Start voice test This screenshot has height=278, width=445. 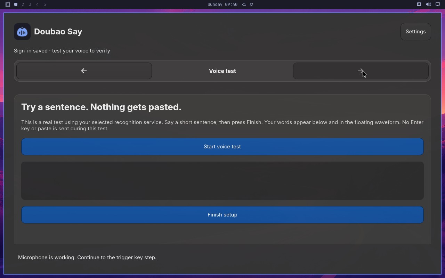coord(222,147)
